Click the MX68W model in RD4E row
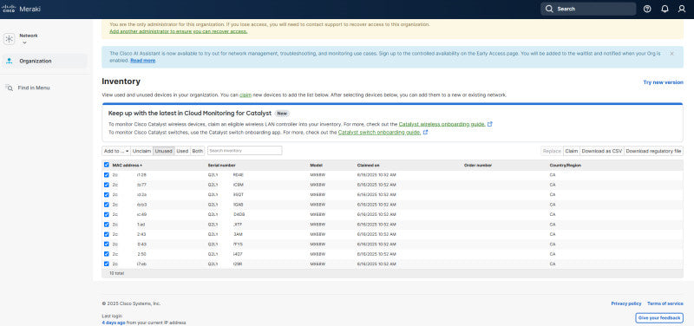 click(318, 175)
